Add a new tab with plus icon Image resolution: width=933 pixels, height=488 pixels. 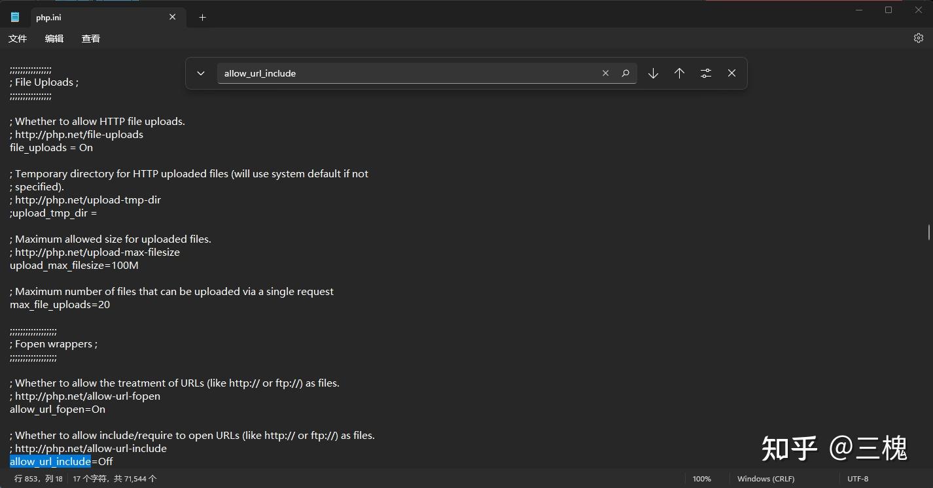(202, 18)
